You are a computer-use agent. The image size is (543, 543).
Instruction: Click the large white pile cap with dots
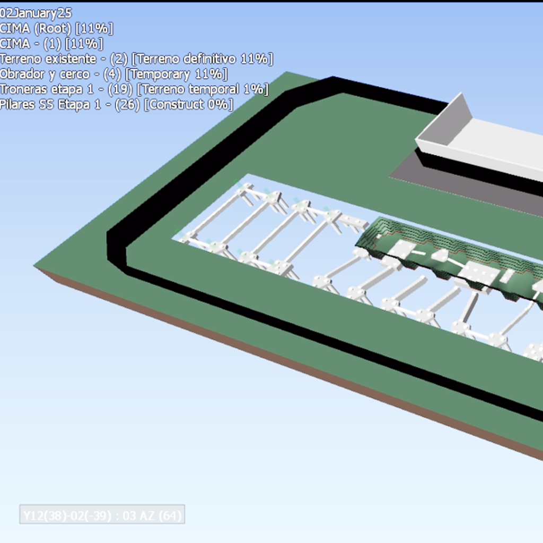[x=479, y=274]
